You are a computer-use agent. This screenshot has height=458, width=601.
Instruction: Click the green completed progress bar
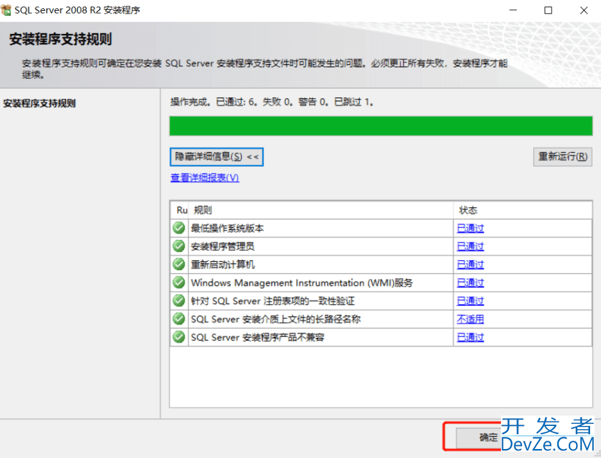pos(381,126)
